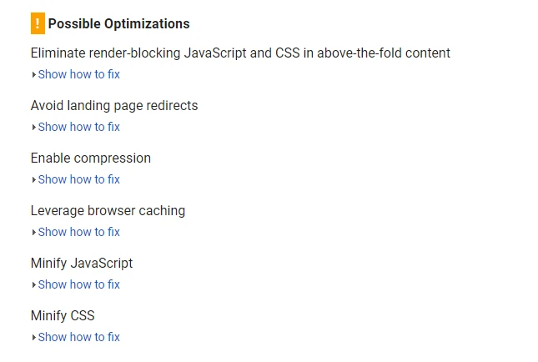The height and width of the screenshot is (362, 538).
Task: Expand the arrow under render-blocking JavaScript rule
Action: (33, 75)
